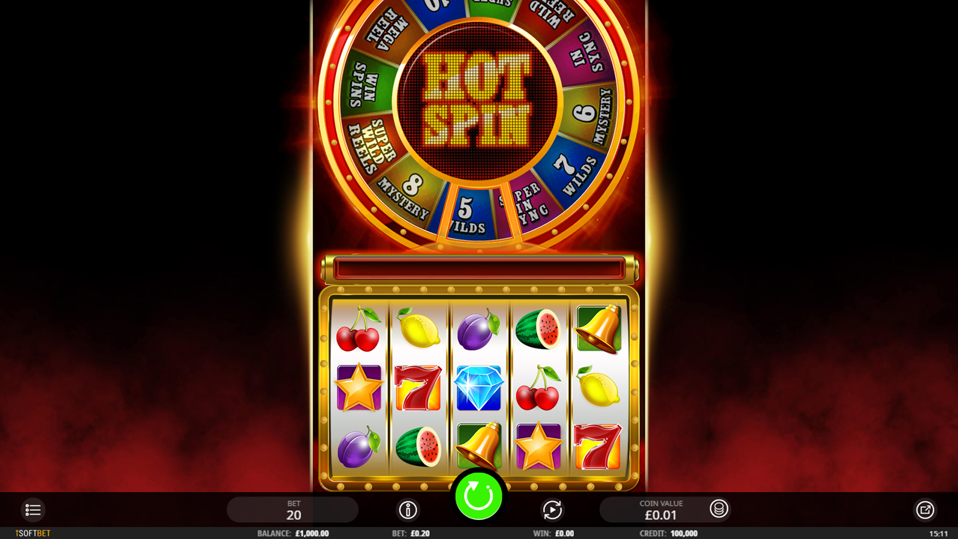Click the golden bell on fifth reel
958x539 pixels.
click(x=599, y=328)
